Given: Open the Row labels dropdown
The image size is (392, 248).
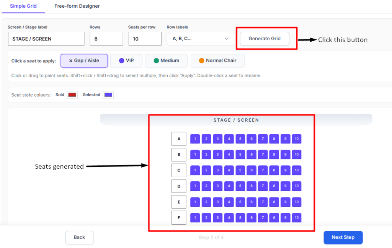Looking at the screenshot, I should (201, 39).
